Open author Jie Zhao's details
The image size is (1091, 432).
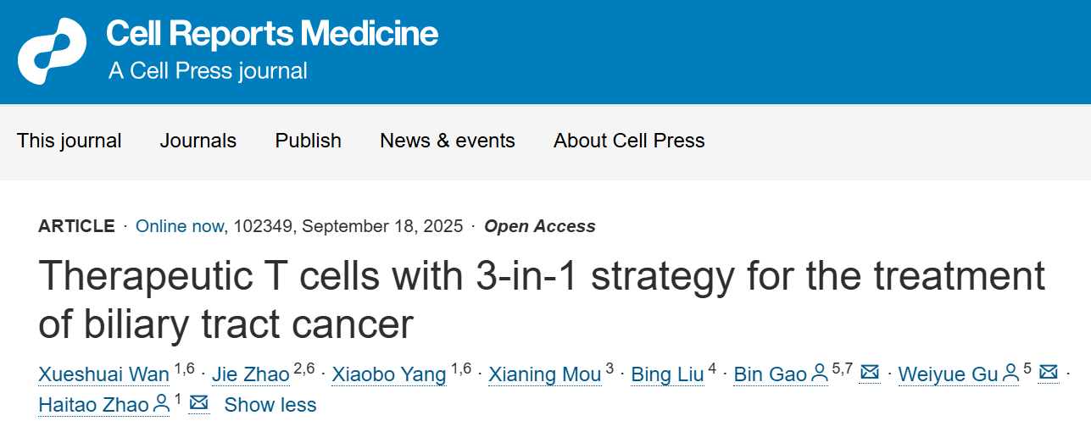tap(251, 374)
